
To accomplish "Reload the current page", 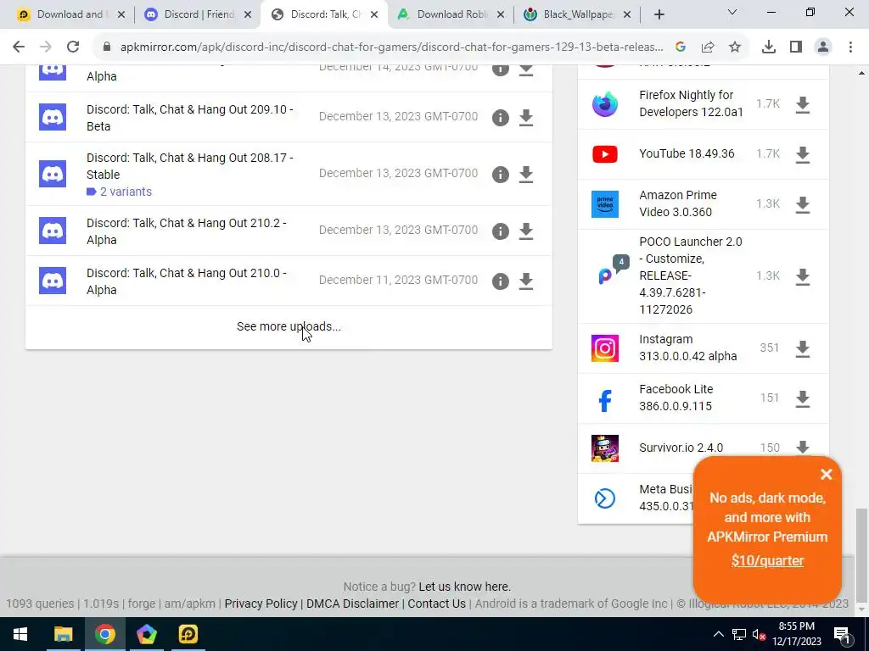I will pyautogui.click(x=73, y=47).
